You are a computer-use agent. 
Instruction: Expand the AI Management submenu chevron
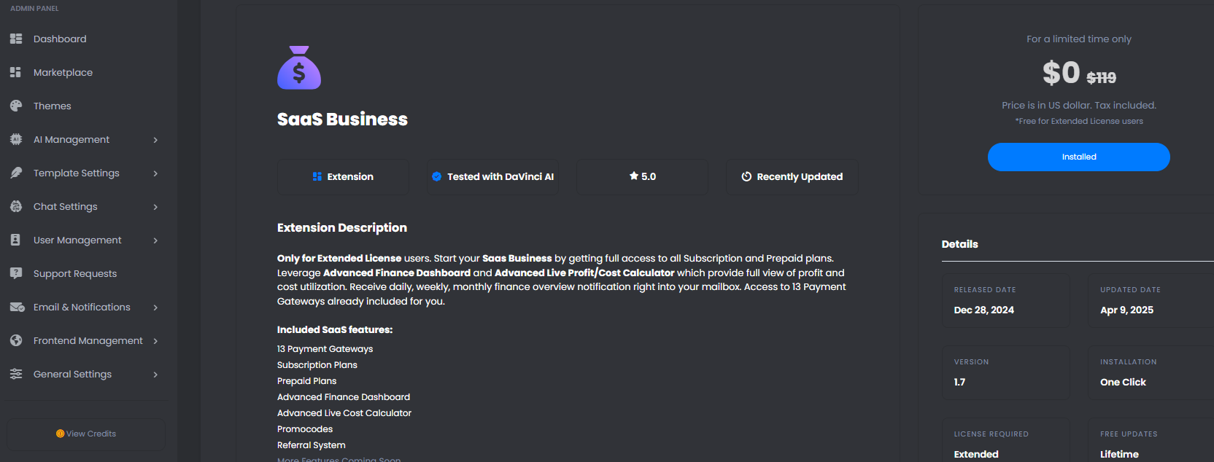click(x=155, y=140)
